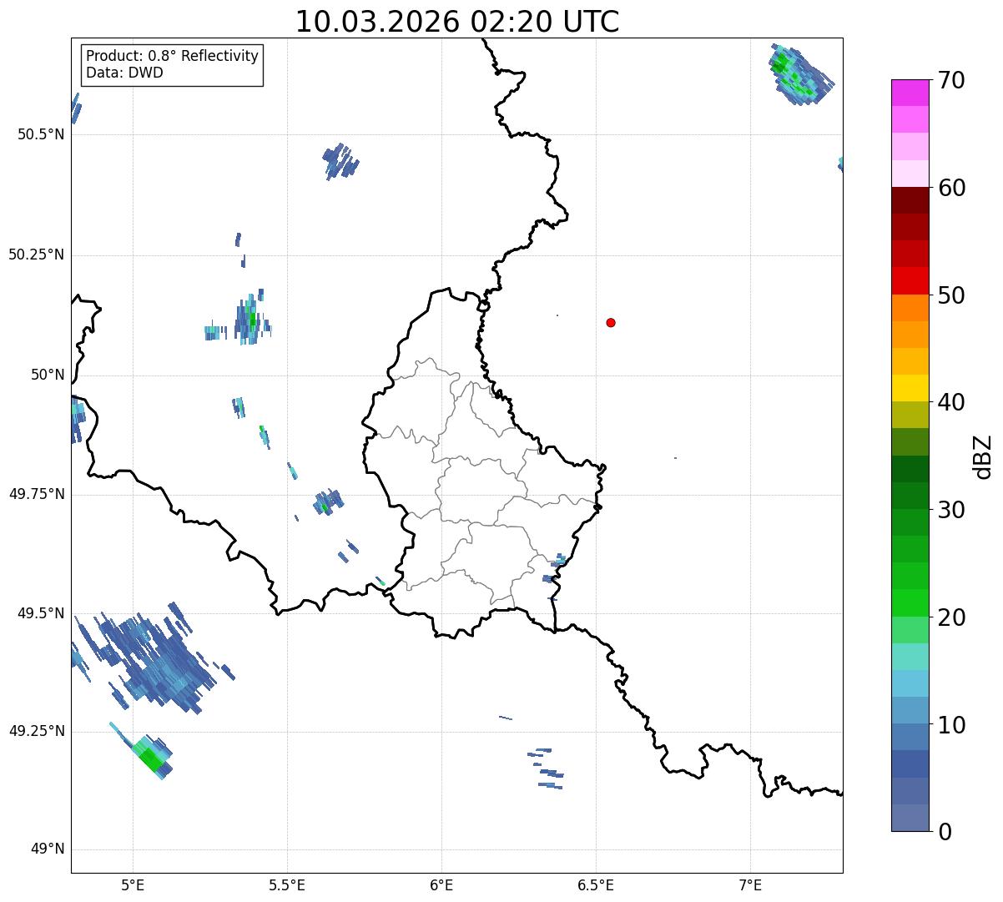The height and width of the screenshot is (902, 1003).
Task: Click the 6°E longitude tick label
Action: tap(441, 884)
